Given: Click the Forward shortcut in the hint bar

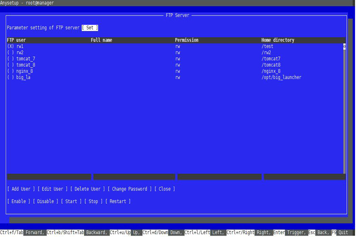Looking at the screenshot, I should click(x=35, y=232).
